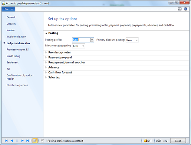Click the greyed-out grid view icon in status bar

[x=17, y=141]
